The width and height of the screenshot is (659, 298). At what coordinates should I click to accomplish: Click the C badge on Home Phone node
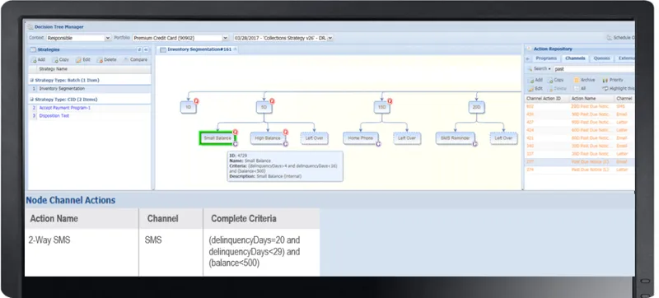[378, 143]
